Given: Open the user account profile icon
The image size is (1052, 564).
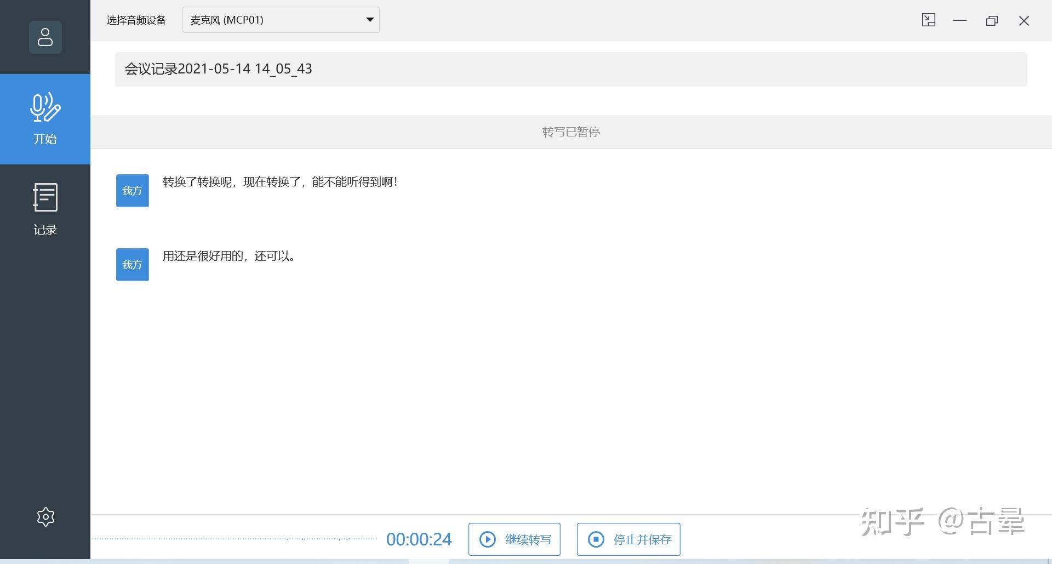Looking at the screenshot, I should 45,37.
